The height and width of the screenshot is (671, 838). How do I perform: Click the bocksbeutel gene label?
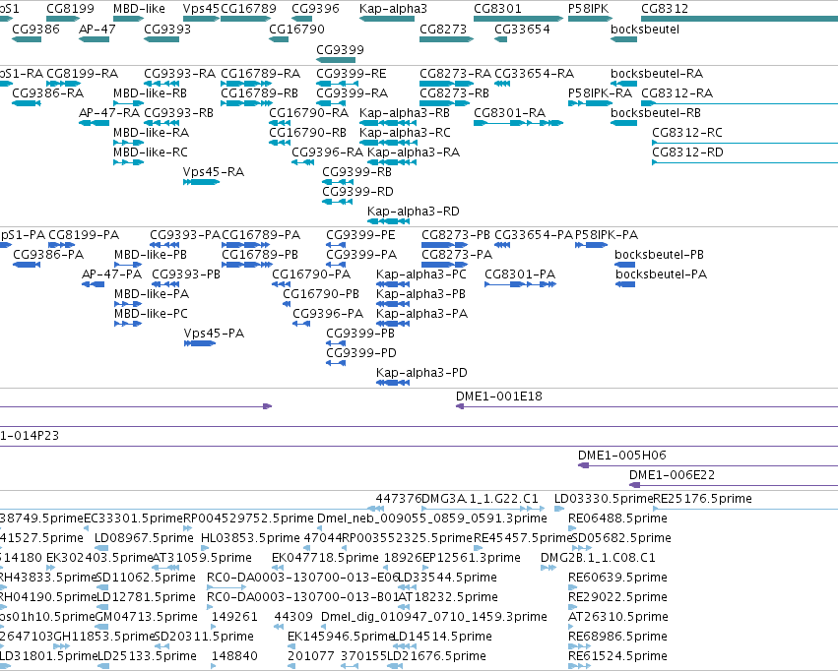645,29
